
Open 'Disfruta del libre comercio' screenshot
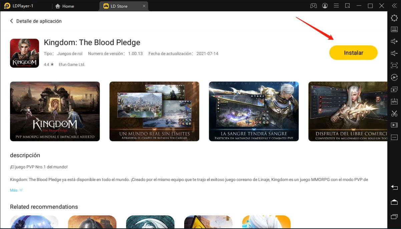click(x=348, y=111)
